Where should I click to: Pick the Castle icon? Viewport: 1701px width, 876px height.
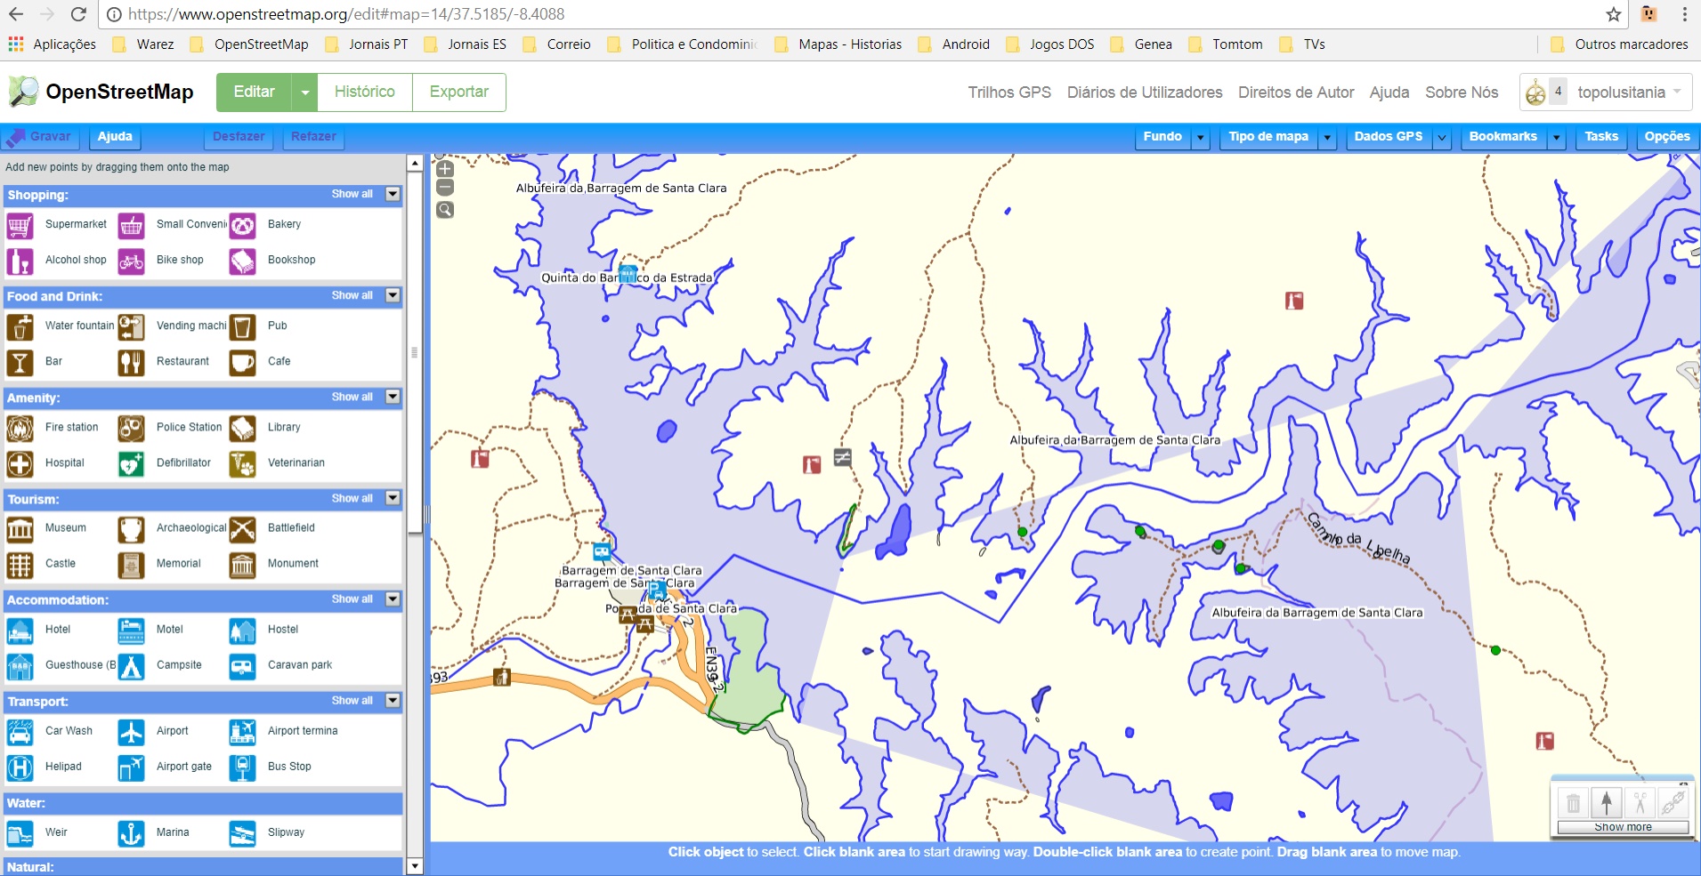coord(20,565)
